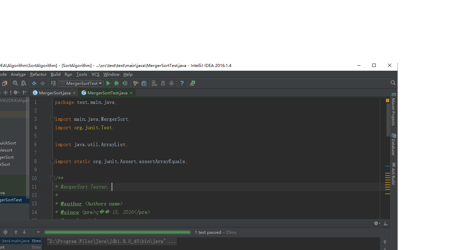Start Debug with the bug icon
Image resolution: width=461 pixels, height=250 pixels.
tap(116, 83)
